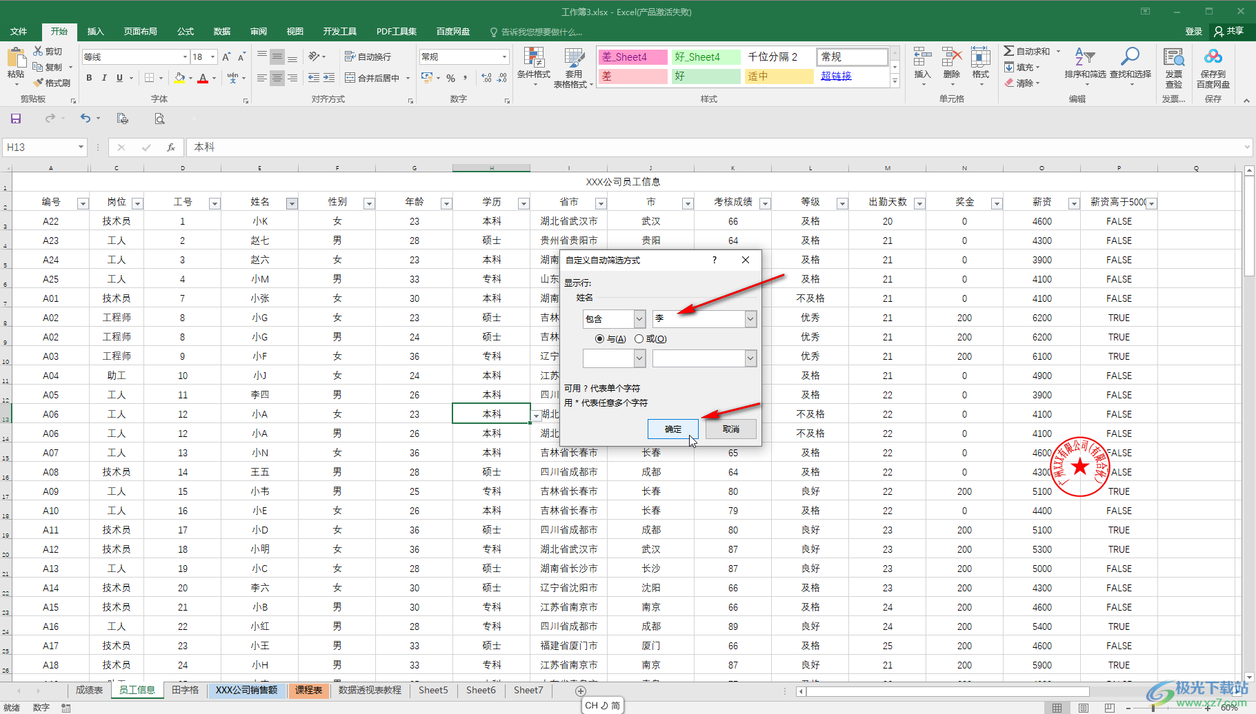Image resolution: width=1256 pixels, height=714 pixels.
Task: Toggle bold formatting button
Action: tap(89, 79)
